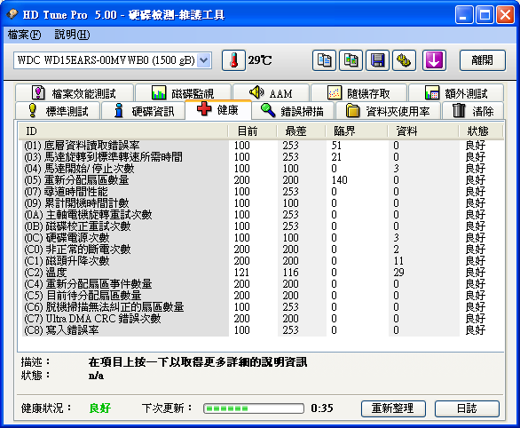Switch to the 標準測試 tab
This screenshot has height=428, width=520.
click(x=58, y=111)
